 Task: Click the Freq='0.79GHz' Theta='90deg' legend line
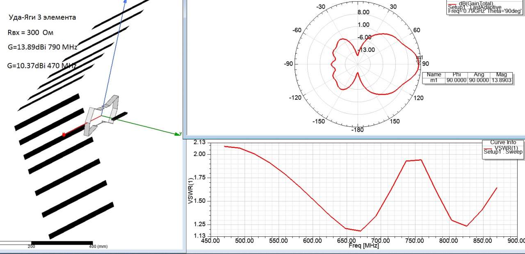484,11
